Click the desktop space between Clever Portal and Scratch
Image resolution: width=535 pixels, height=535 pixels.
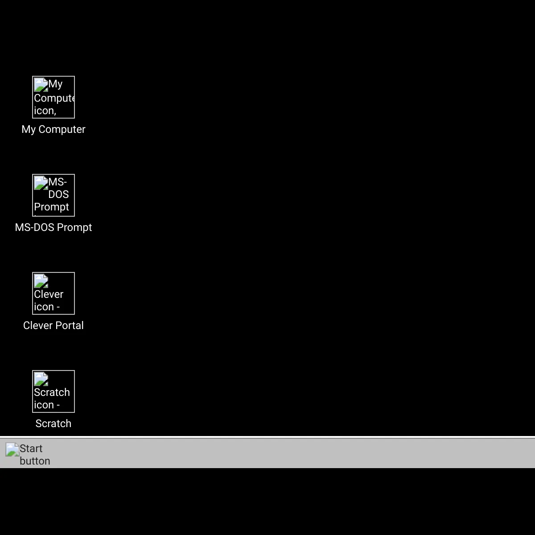click(x=53, y=352)
